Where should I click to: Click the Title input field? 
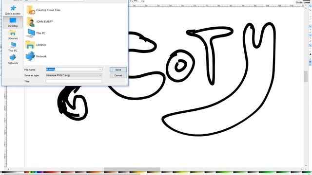(74, 81)
